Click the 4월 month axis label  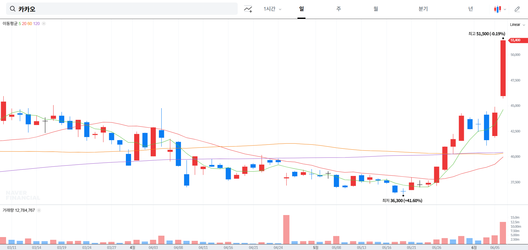point(132,248)
